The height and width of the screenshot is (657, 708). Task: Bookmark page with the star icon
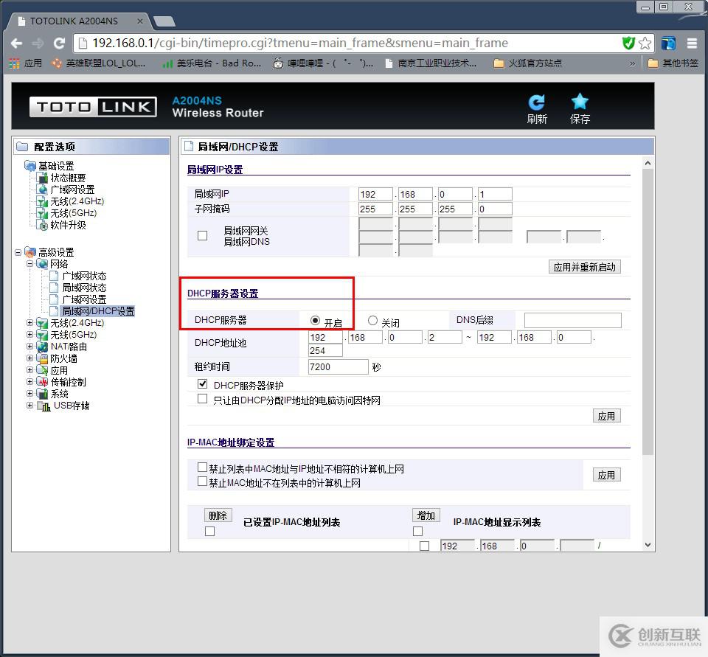[645, 44]
